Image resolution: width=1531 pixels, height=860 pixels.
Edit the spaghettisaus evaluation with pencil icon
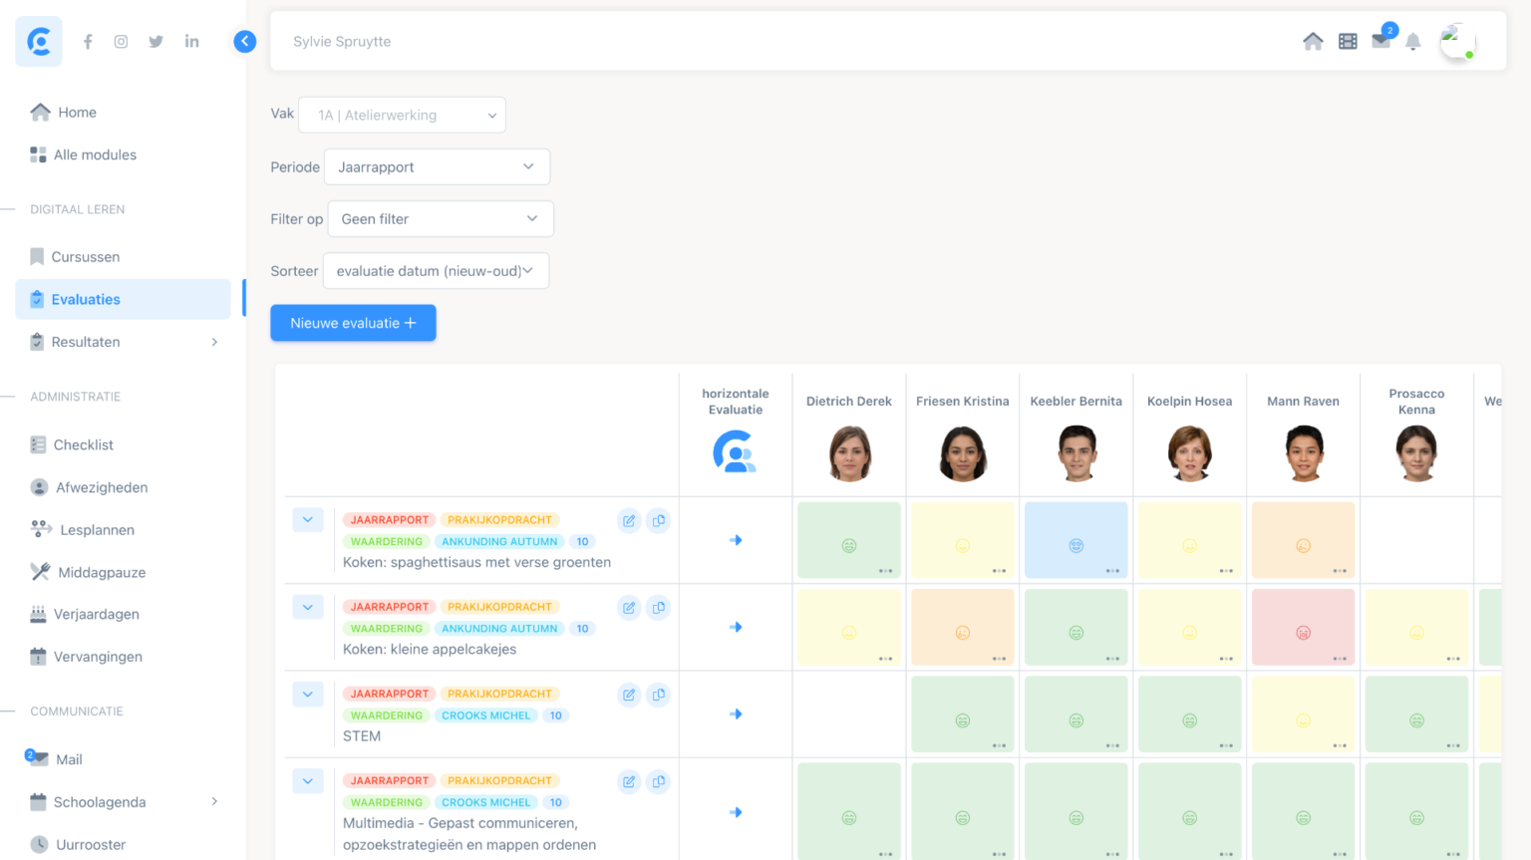tap(629, 520)
